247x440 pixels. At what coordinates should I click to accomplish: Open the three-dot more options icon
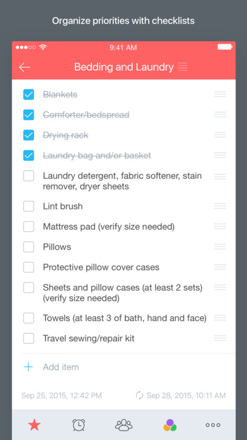pyautogui.click(x=213, y=425)
